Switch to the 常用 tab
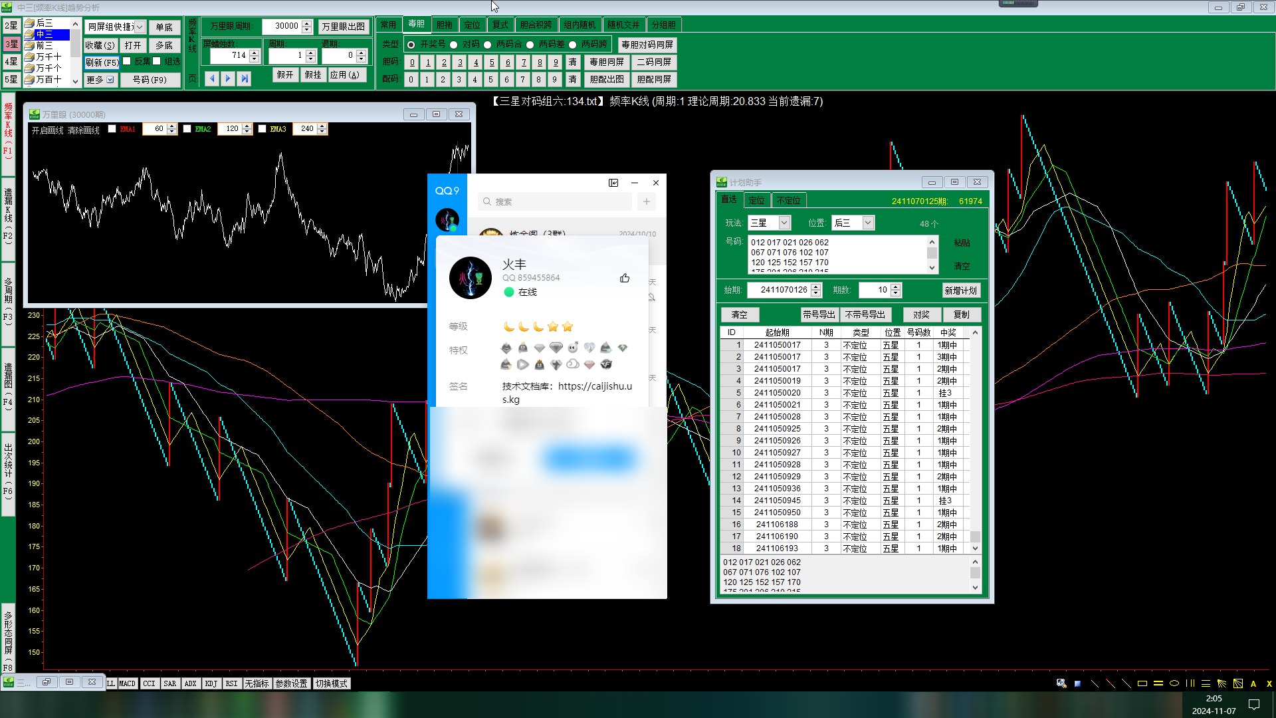Viewport: 1276px width, 718px height. 388,25
